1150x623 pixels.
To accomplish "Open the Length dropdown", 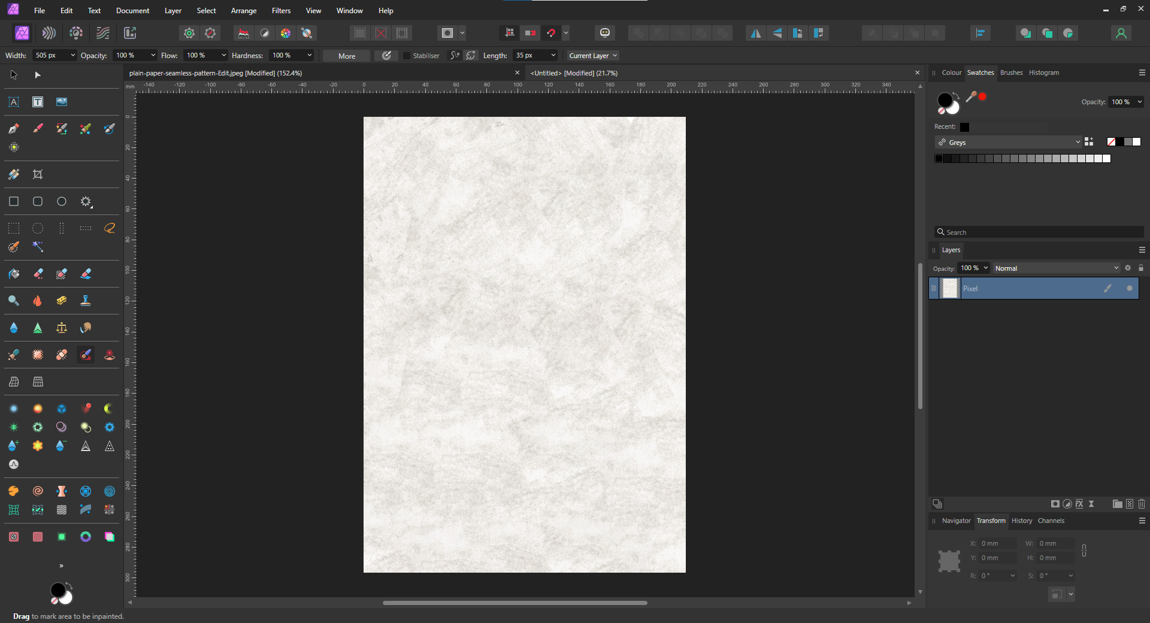I will pos(553,56).
